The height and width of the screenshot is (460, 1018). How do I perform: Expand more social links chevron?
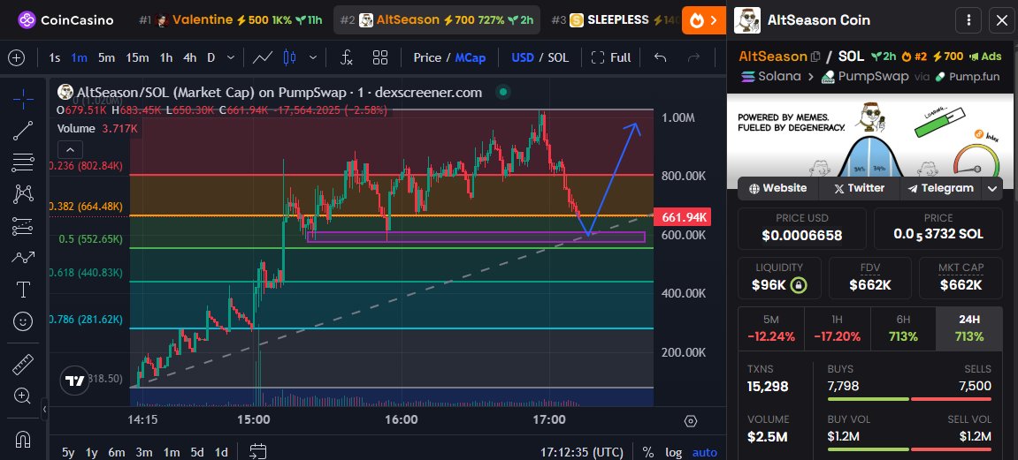992,189
